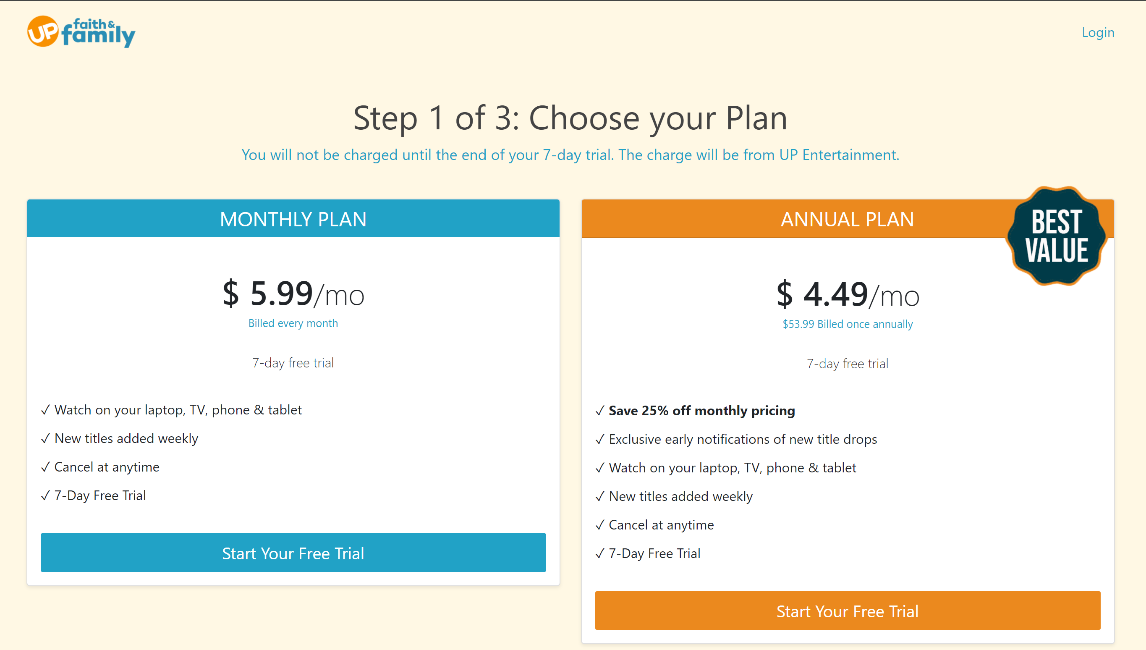Click 'Save 25% off monthly pricing' item
The image size is (1146, 650).
click(x=701, y=411)
